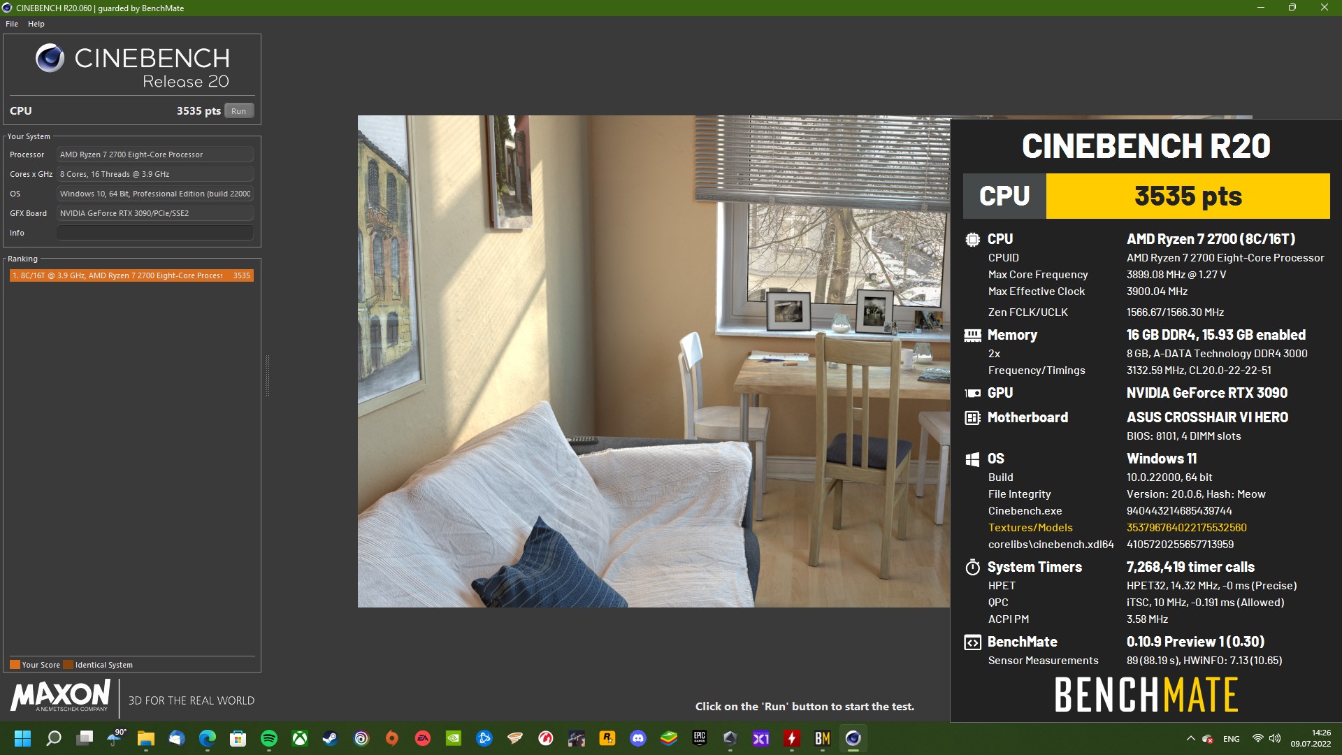Open the Windows Start menu
The image size is (1342, 755).
click(22, 738)
